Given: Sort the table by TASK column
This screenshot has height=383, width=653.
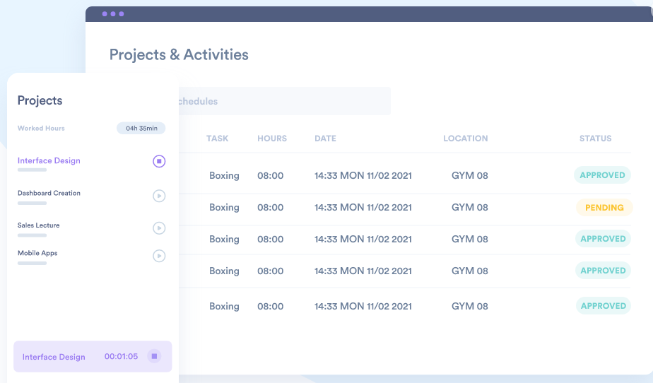Looking at the screenshot, I should pyautogui.click(x=218, y=139).
